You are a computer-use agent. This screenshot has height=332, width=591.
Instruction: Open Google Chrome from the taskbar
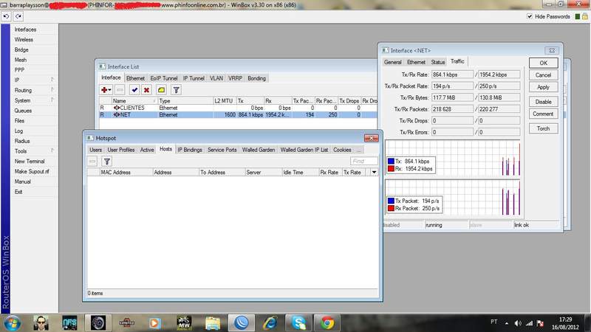327,323
